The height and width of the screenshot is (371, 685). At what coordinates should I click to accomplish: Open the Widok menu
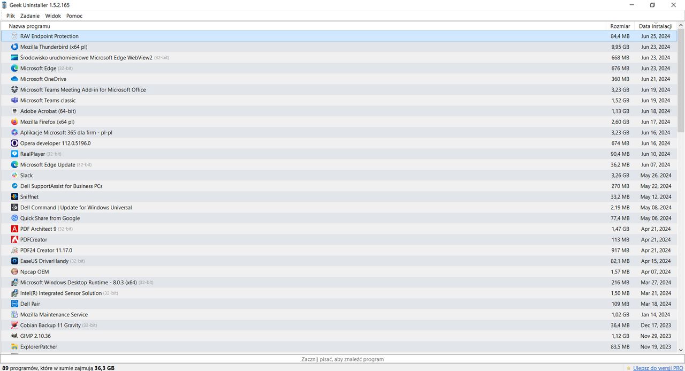coord(52,16)
